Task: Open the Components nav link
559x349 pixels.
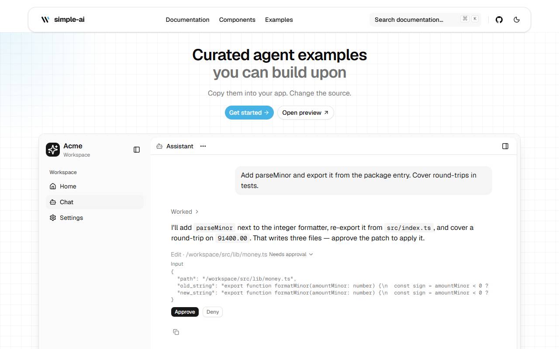Action: click(237, 20)
